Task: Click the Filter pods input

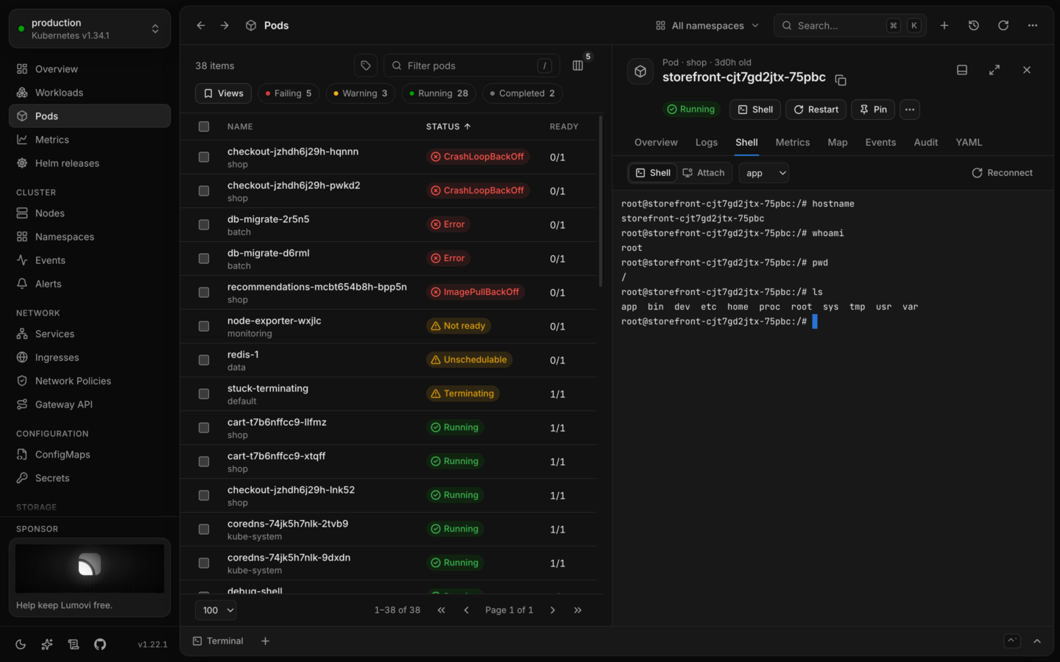Action: point(472,65)
